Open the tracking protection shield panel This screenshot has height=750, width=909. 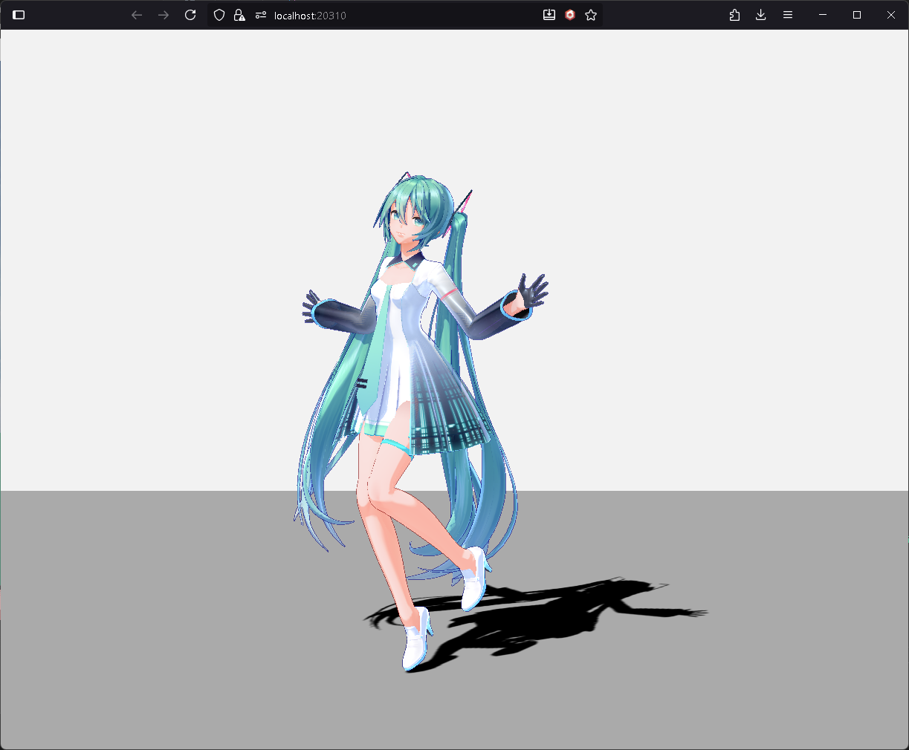219,15
